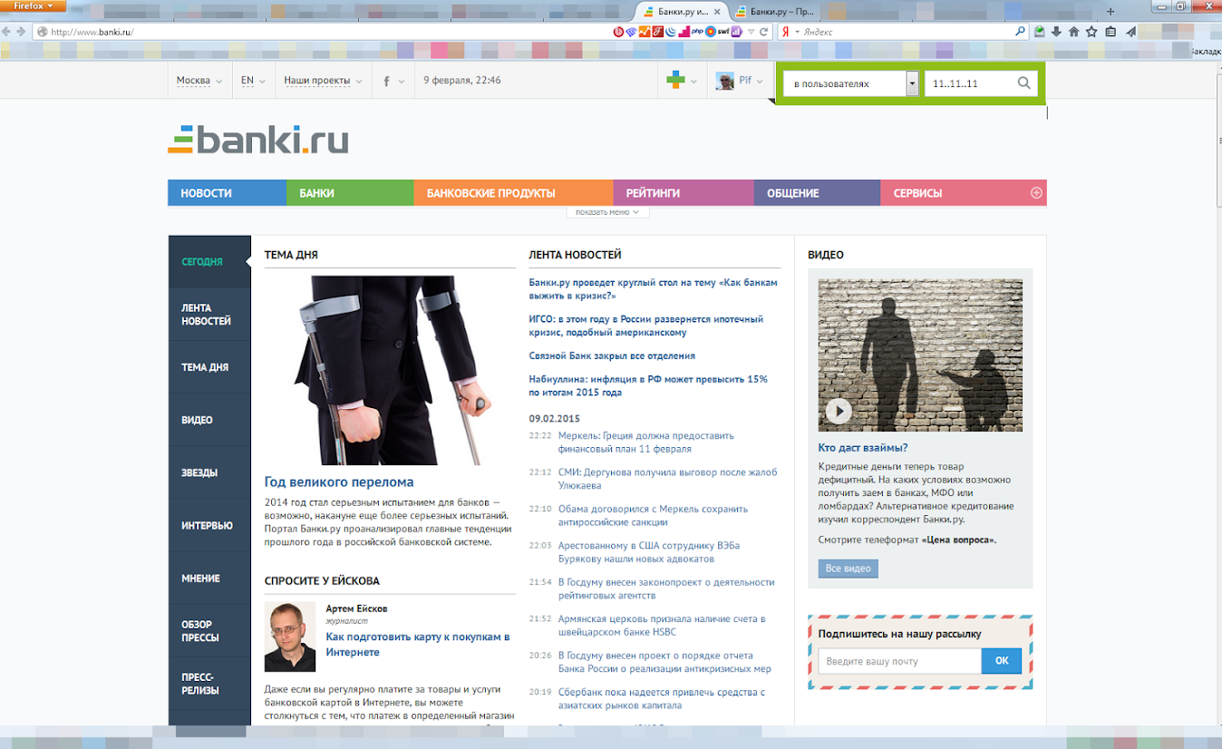Click the Yandex Я search engine icon

785,32
